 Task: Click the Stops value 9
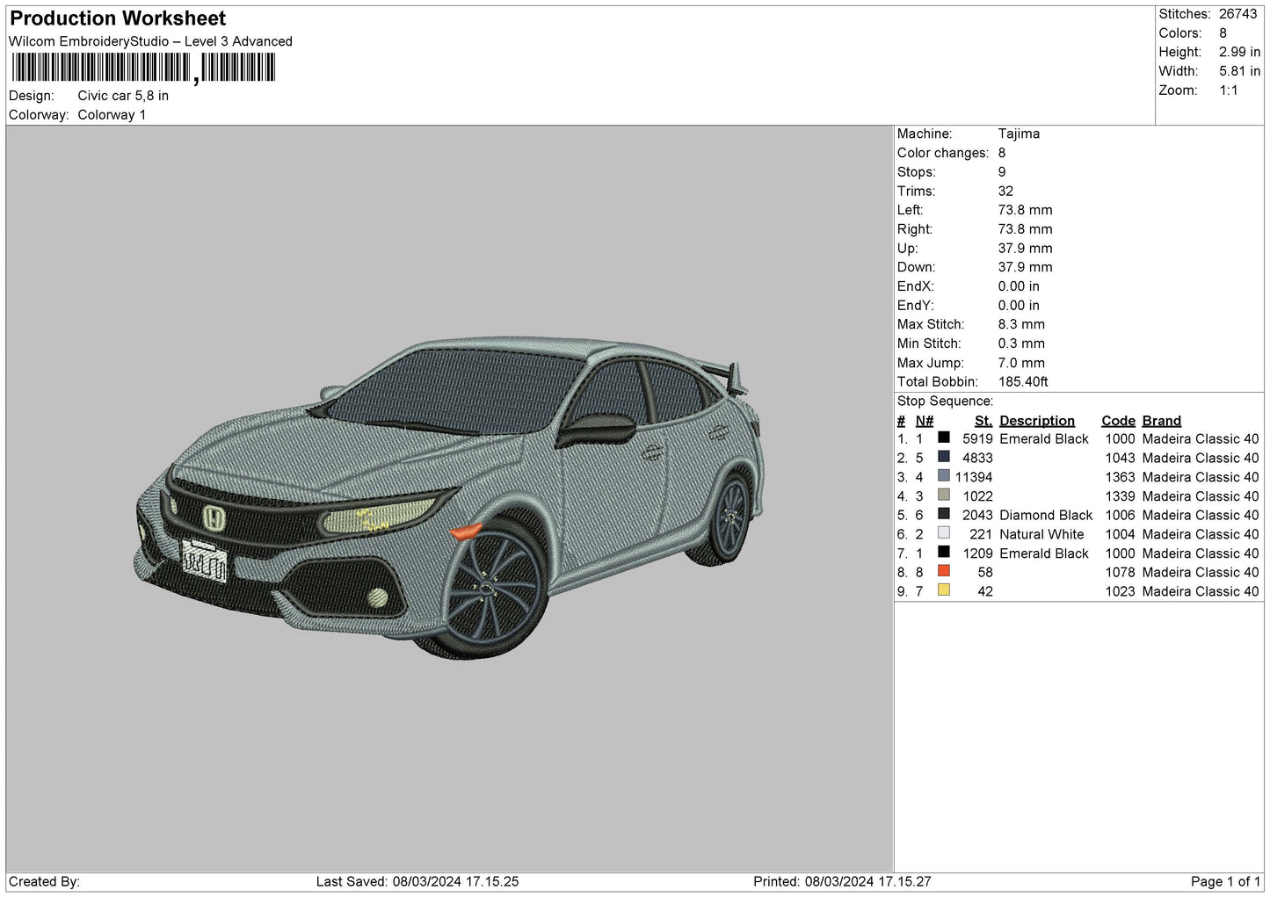pos(1002,172)
